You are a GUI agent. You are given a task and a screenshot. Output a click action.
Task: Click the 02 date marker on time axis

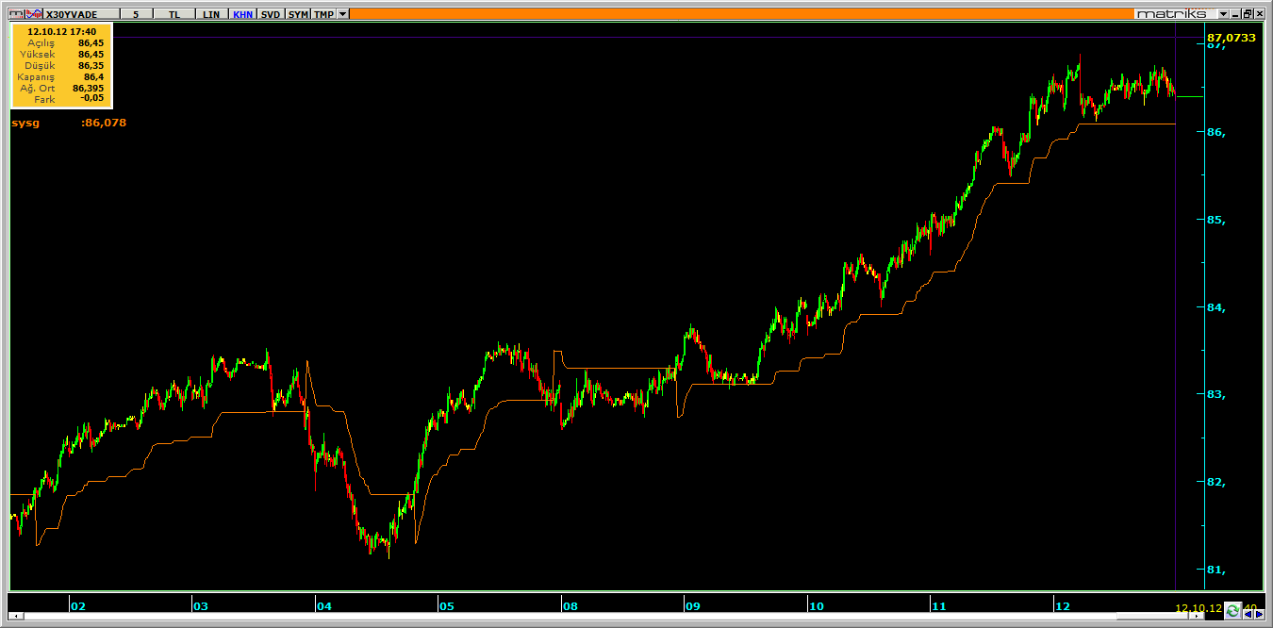[x=78, y=606]
